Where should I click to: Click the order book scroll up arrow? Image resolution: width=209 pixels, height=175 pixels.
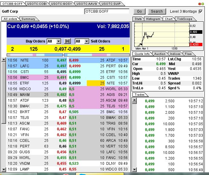[4, 60]
